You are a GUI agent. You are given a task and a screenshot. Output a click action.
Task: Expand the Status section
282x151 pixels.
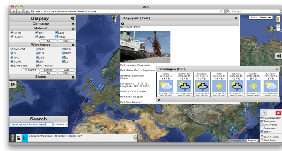[73, 77]
